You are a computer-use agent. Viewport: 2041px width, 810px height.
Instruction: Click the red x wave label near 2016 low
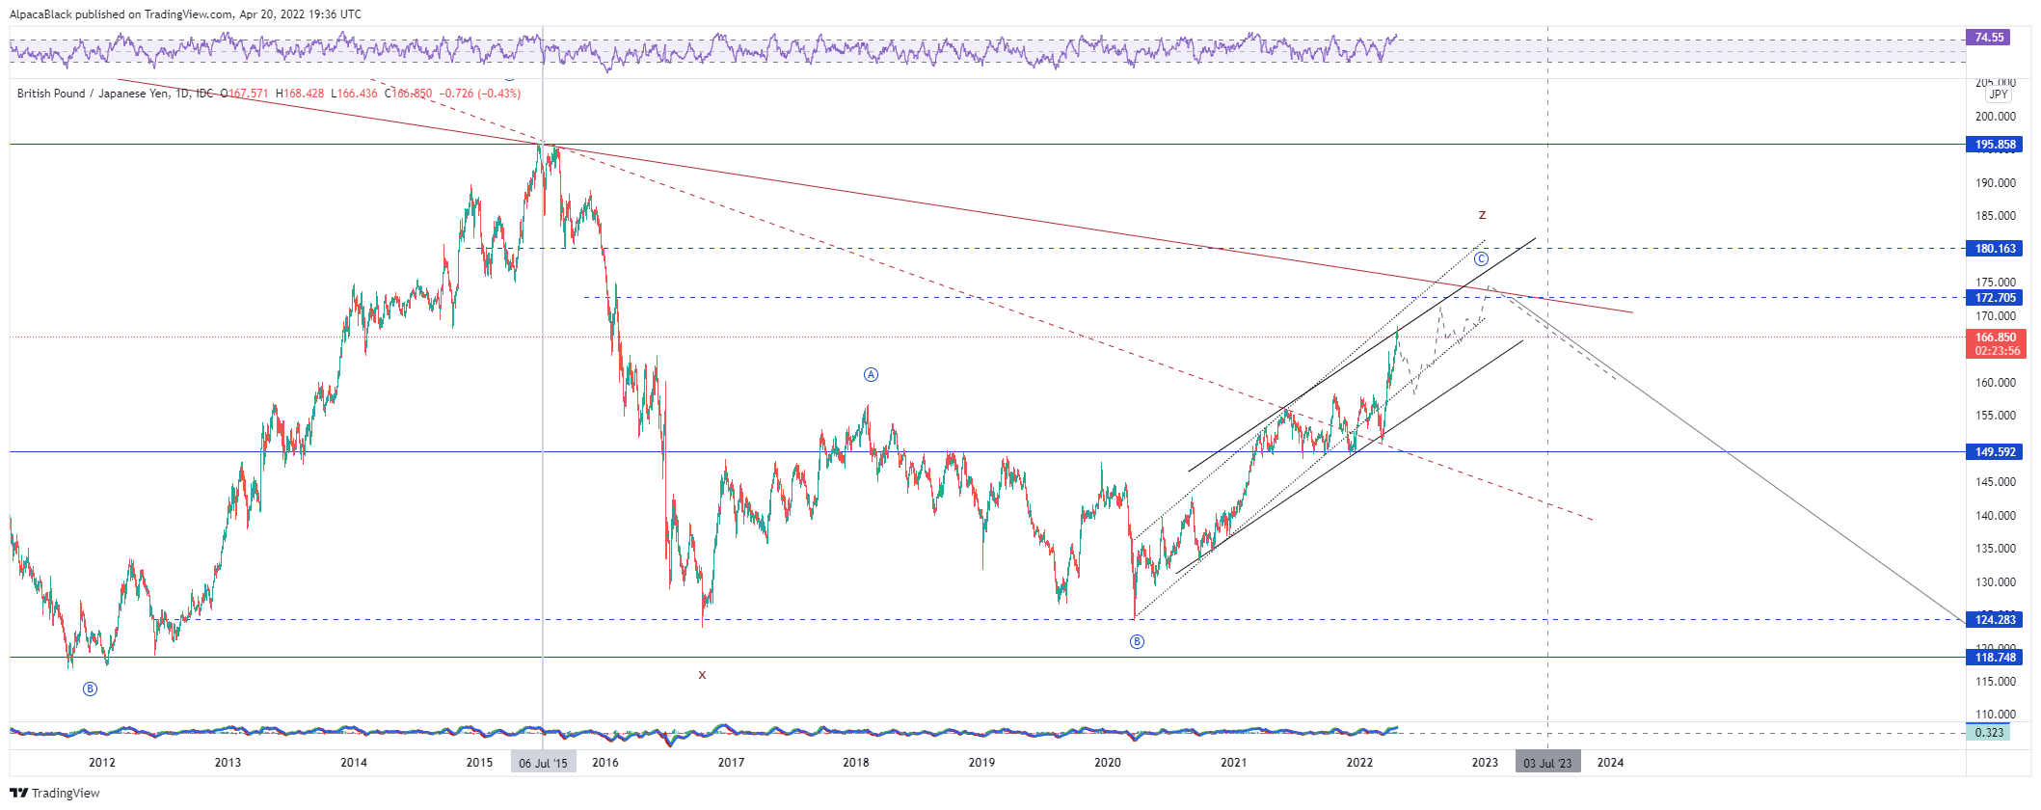702,675
